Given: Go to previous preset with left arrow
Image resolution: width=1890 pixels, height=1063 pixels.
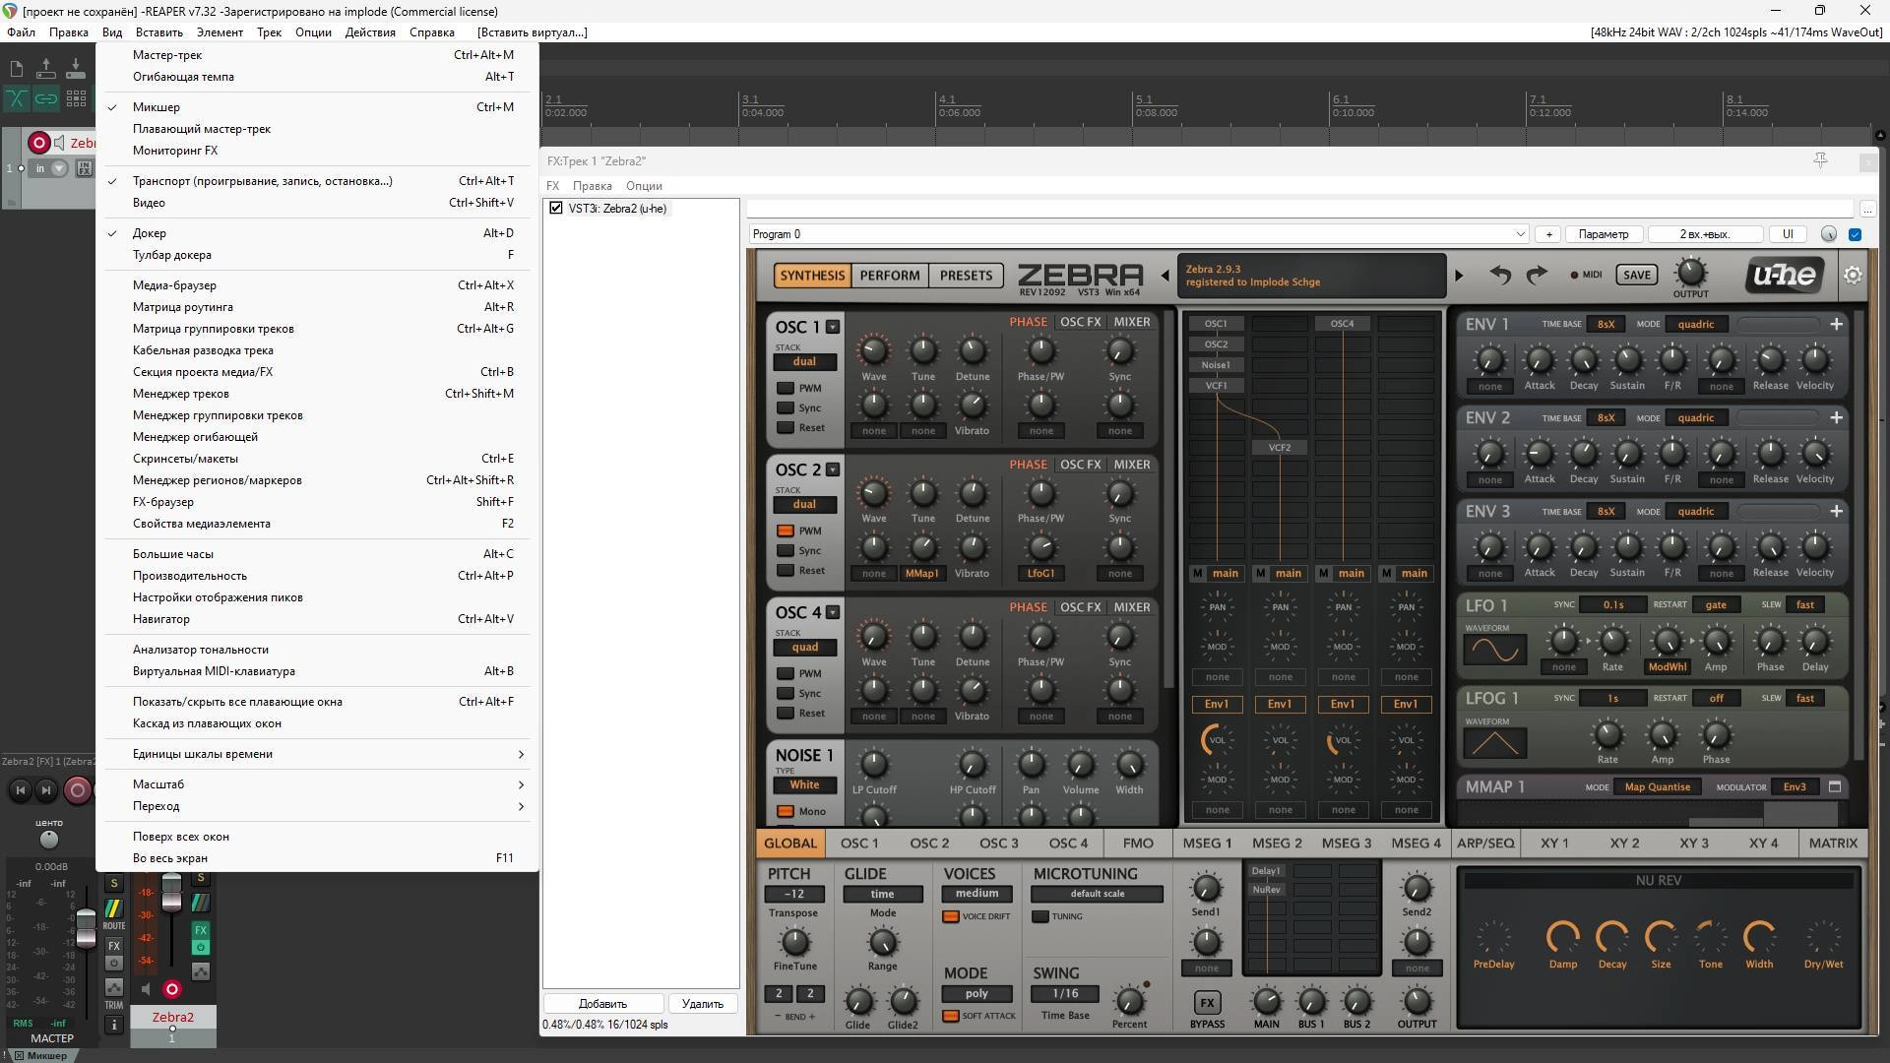Looking at the screenshot, I should pos(1165,276).
